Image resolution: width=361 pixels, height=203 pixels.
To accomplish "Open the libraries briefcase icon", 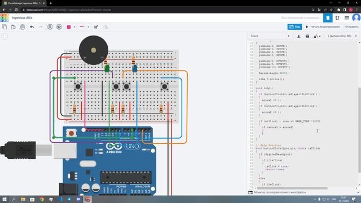I will (307, 36).
